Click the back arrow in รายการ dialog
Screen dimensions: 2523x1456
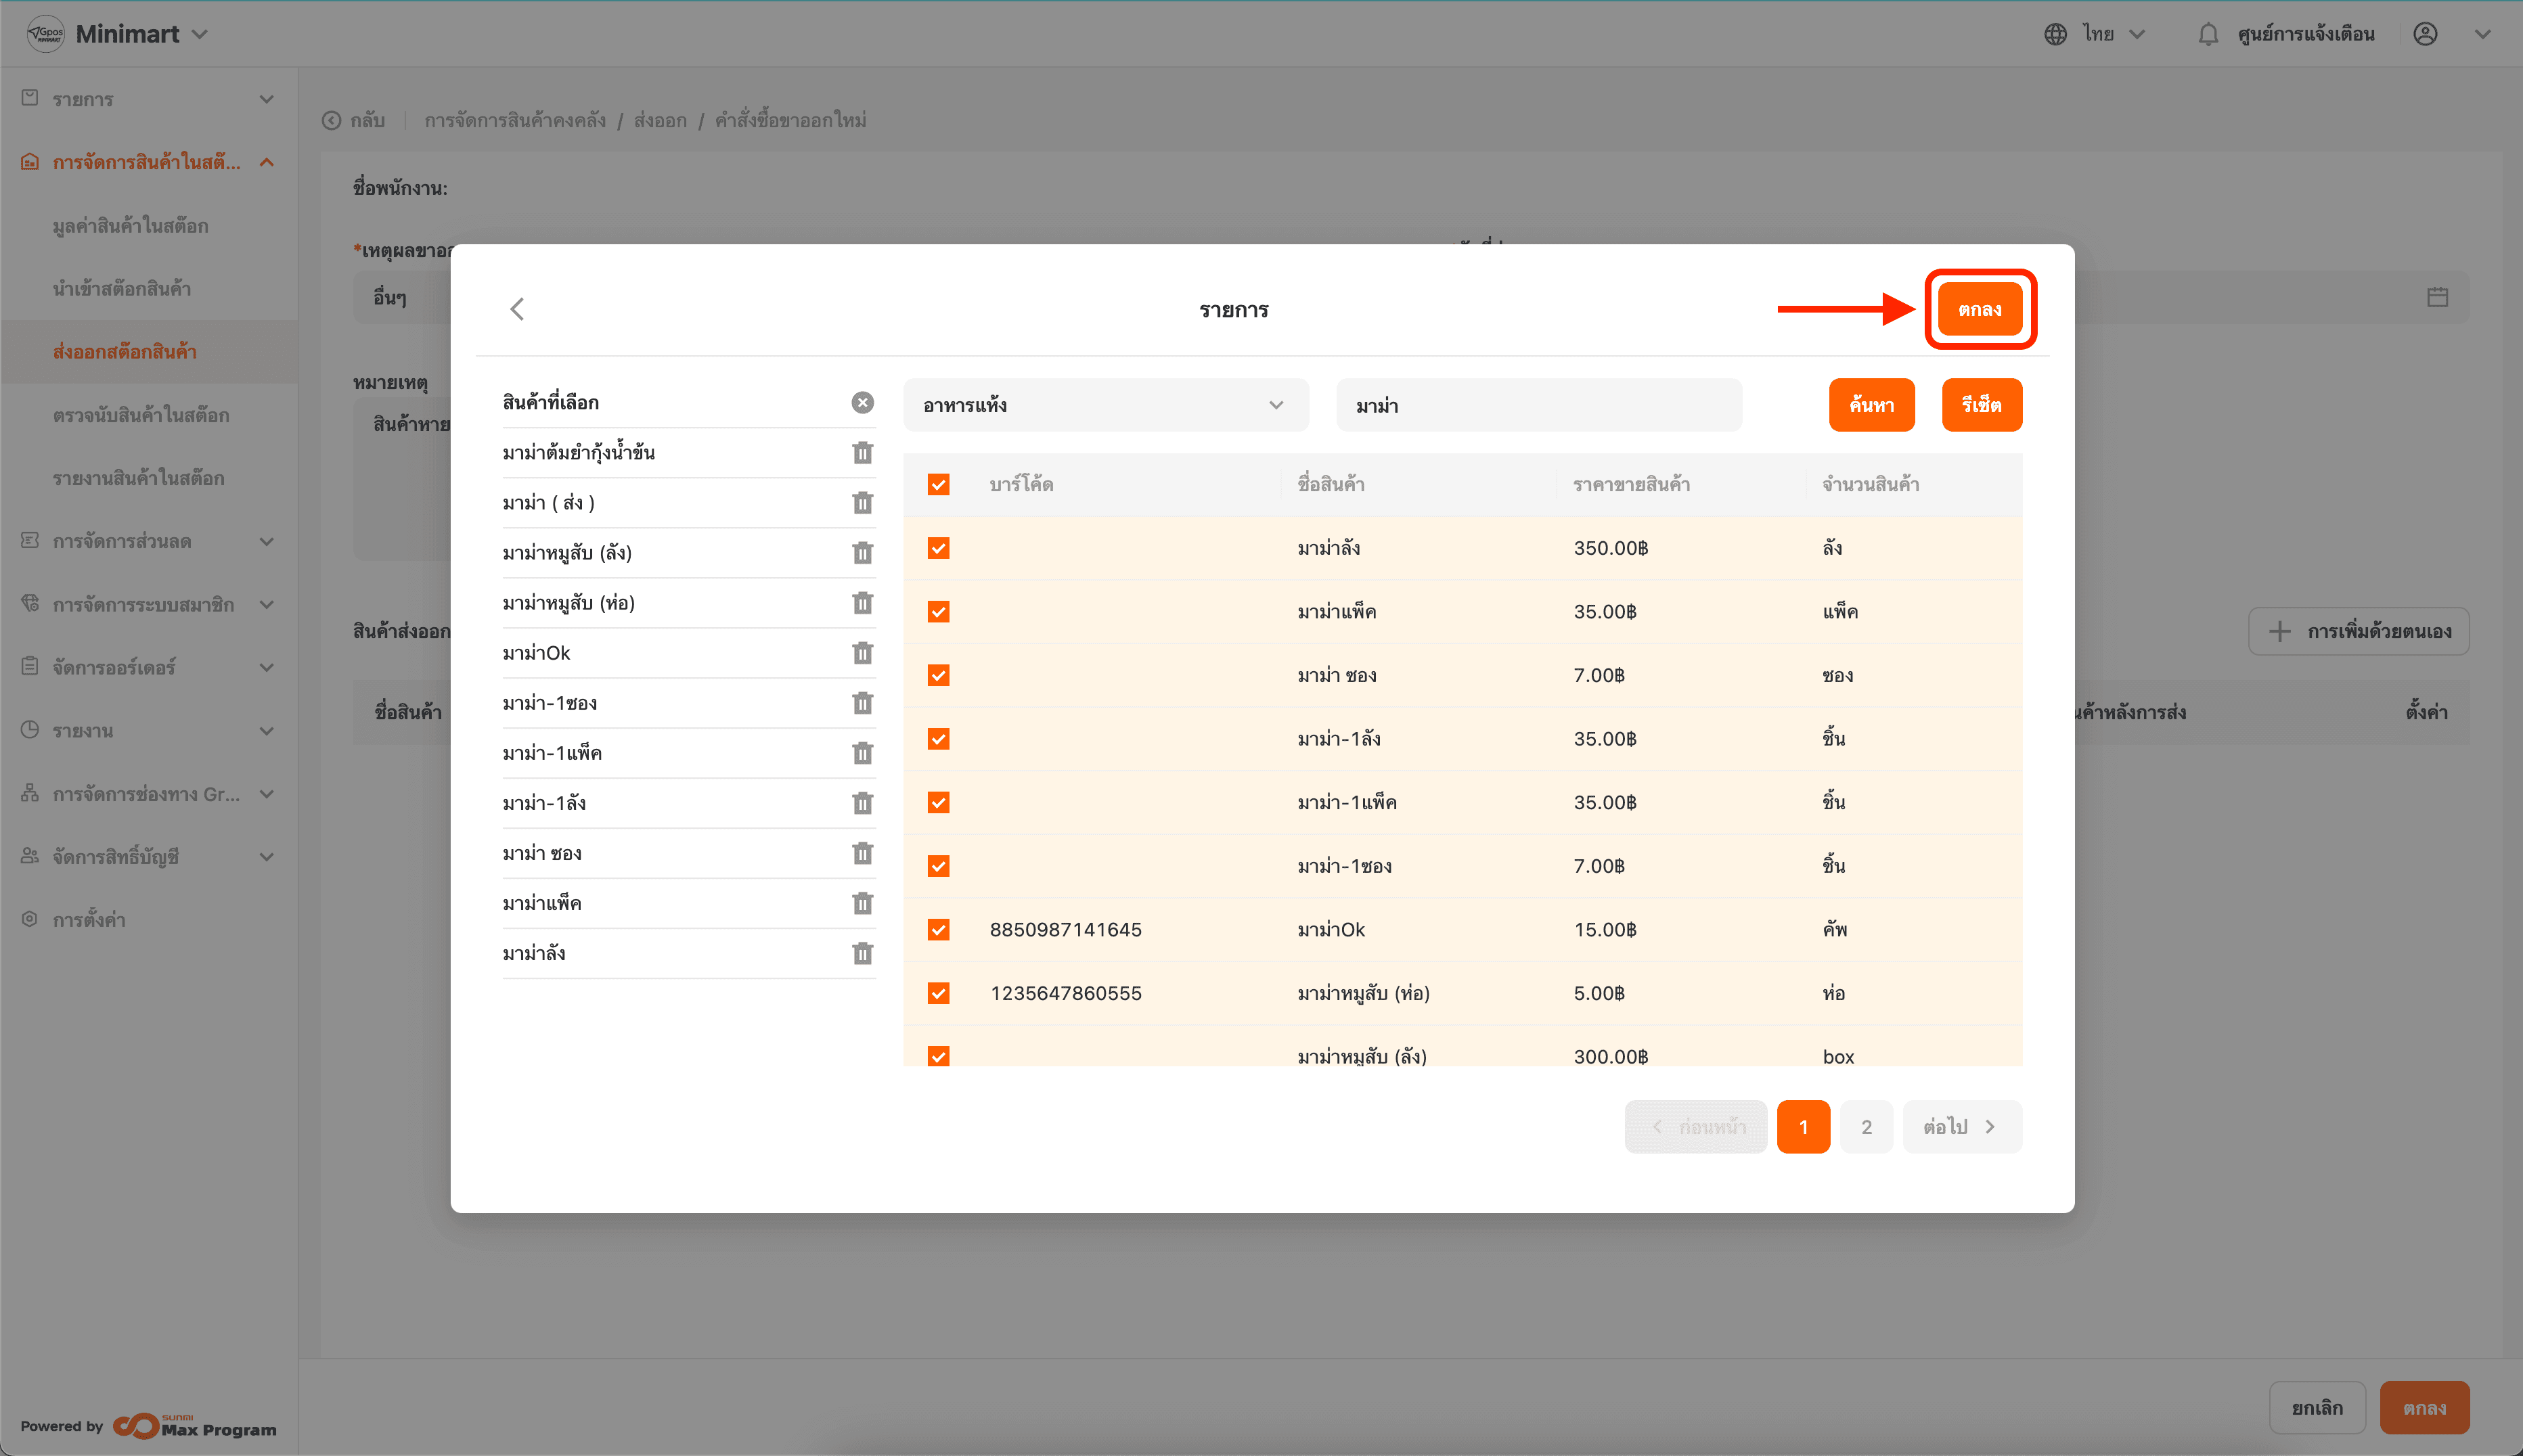(517, 309)
